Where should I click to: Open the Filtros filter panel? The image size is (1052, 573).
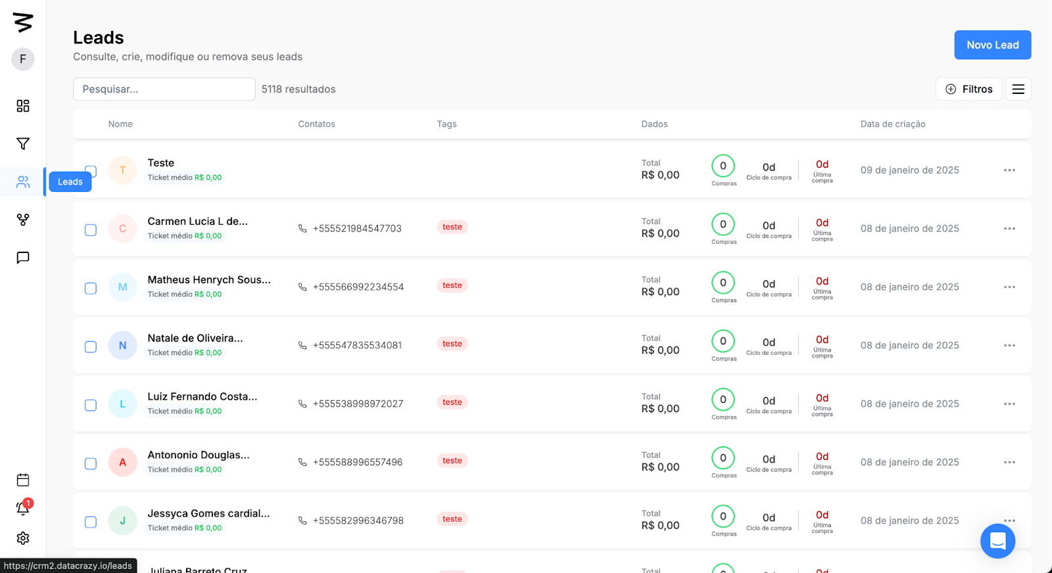pos(968,89)
